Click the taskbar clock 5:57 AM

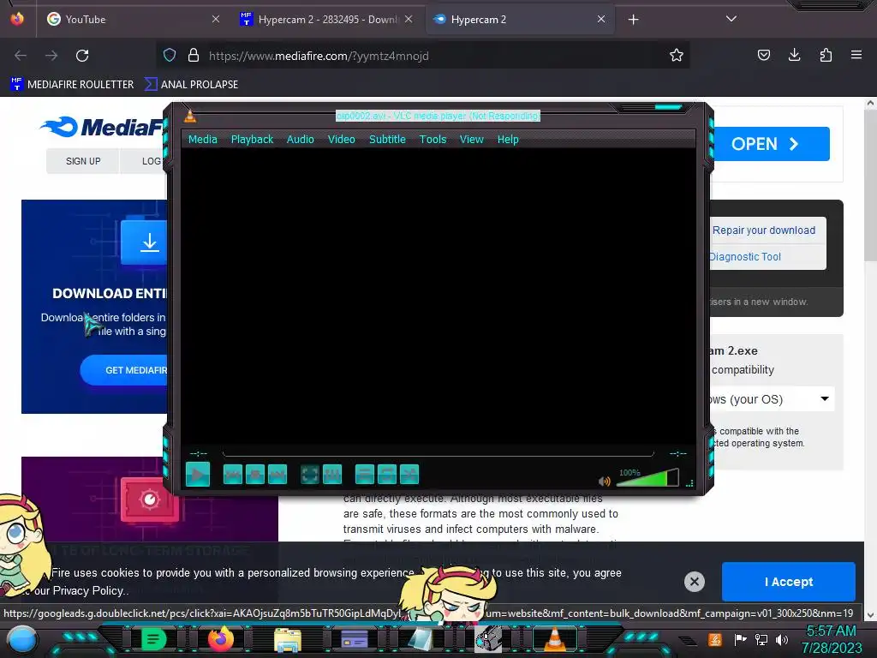832,631
